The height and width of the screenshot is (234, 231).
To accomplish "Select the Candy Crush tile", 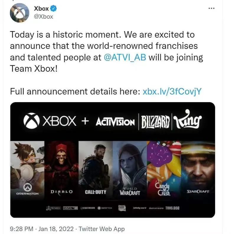I will coord(164,170).
